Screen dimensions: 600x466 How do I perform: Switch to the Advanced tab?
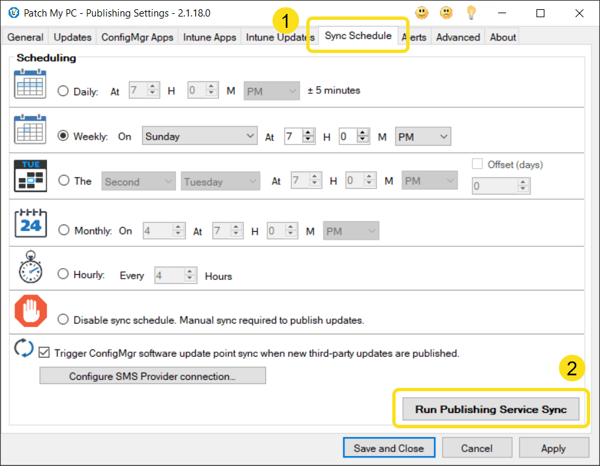[x=458, y=37]
